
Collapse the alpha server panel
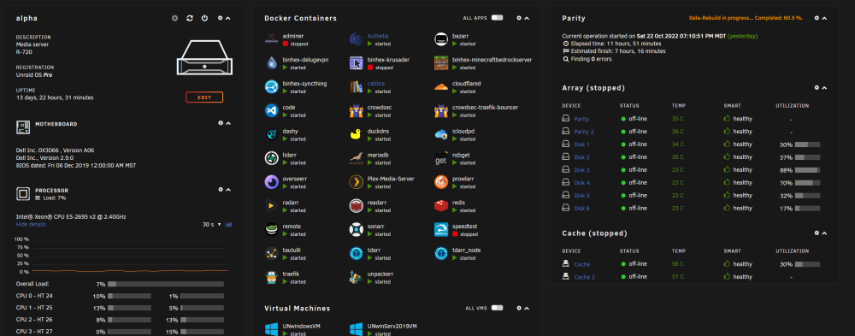tap(228, 18)
